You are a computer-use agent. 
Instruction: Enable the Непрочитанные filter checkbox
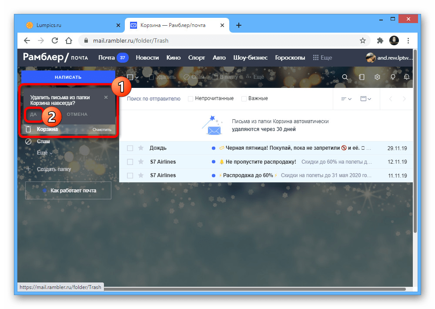tap(191, 99)
